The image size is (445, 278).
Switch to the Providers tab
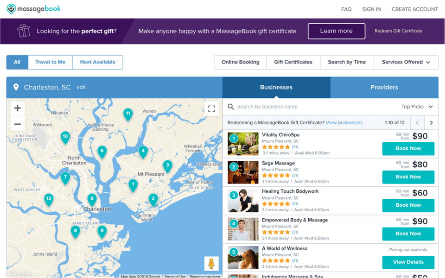pos(384,87)
